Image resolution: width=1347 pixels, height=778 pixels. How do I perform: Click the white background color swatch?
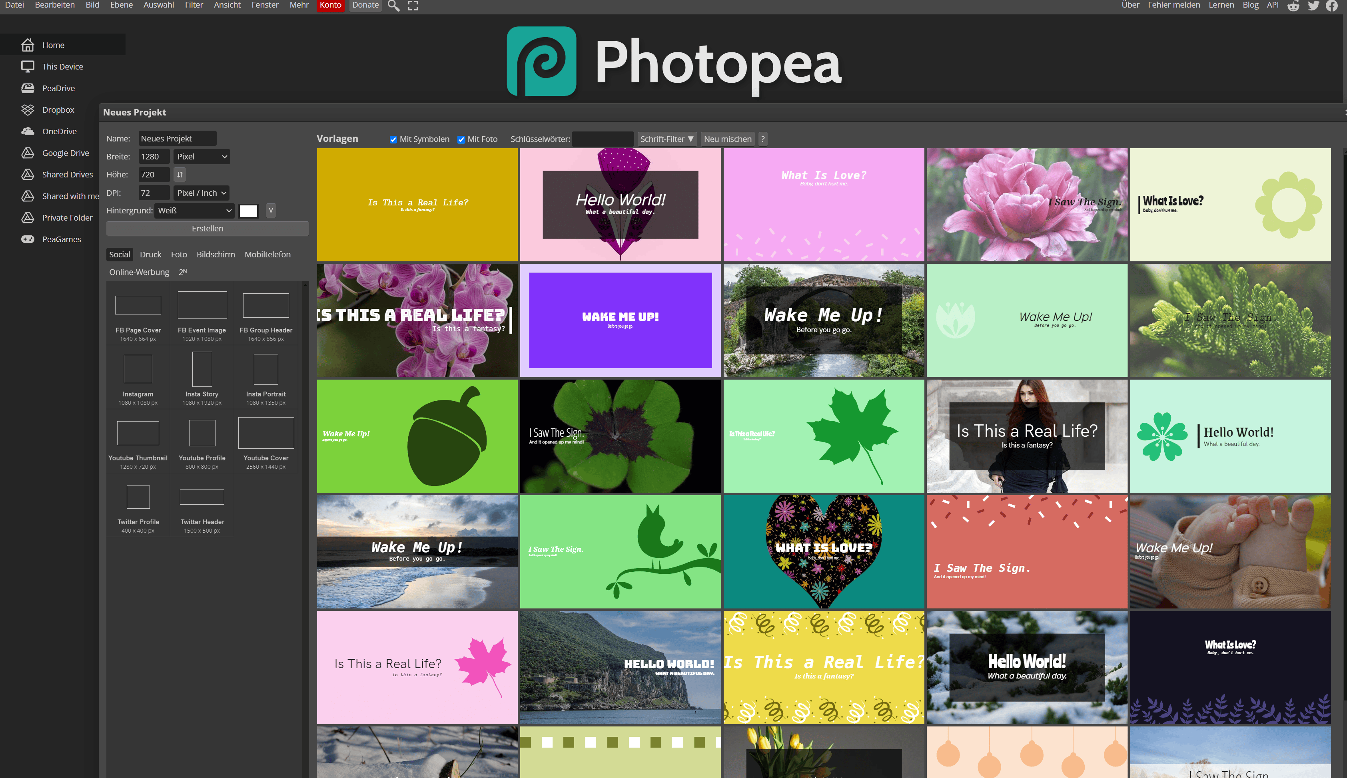pos(248,211)
